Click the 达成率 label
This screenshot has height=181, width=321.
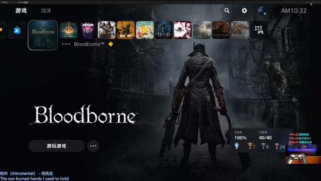point(238,132)
